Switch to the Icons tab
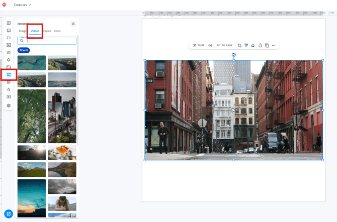This screenshot has width=337, height=222. coord(57,31)
